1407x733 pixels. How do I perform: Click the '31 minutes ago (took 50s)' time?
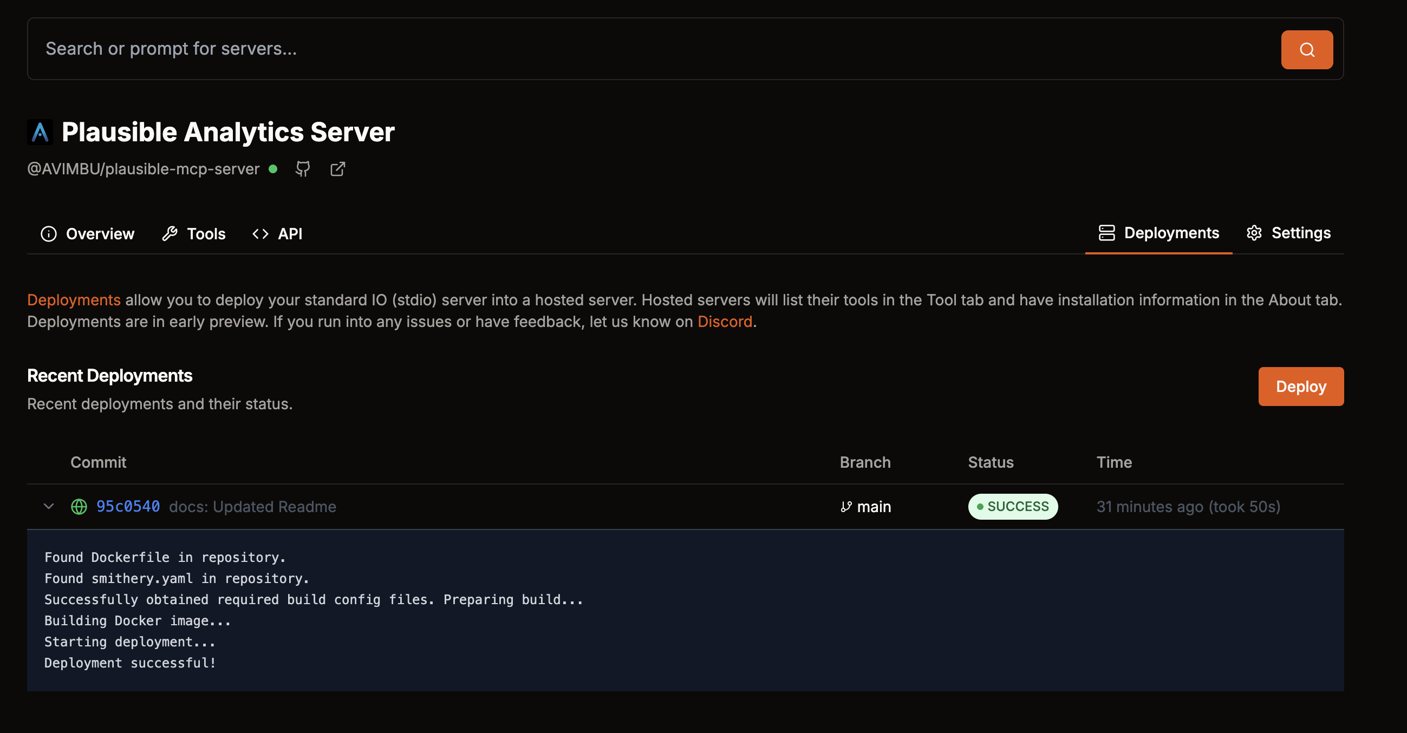pos(1188,507)
